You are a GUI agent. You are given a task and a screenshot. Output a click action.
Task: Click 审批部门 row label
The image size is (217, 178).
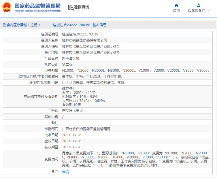(x=51, y=129)
